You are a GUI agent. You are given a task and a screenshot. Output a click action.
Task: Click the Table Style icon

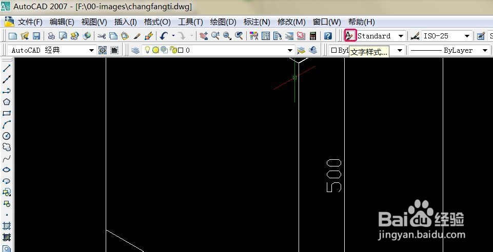pos(481,36)
